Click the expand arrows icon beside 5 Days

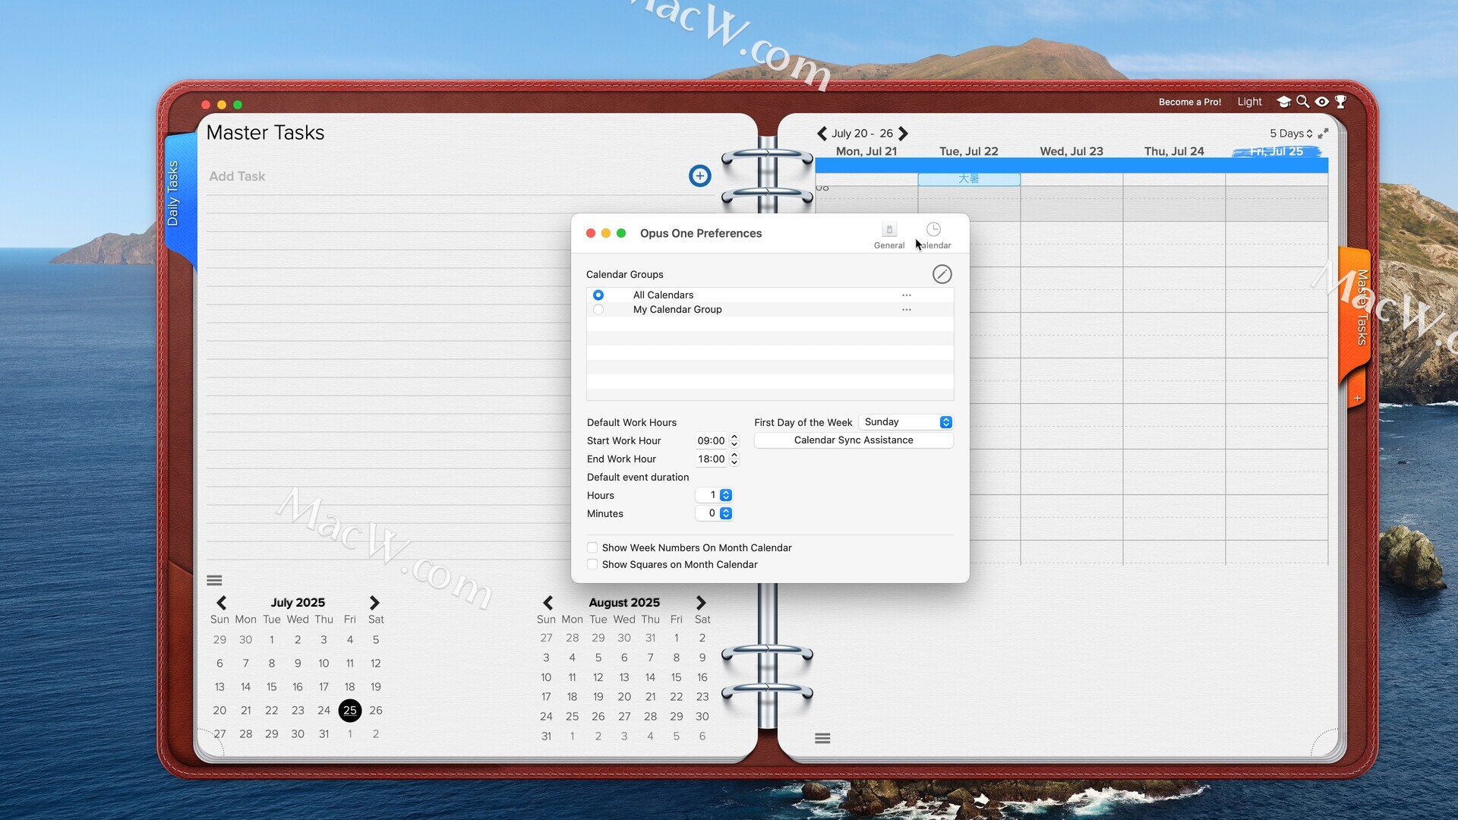point(1324,133)
